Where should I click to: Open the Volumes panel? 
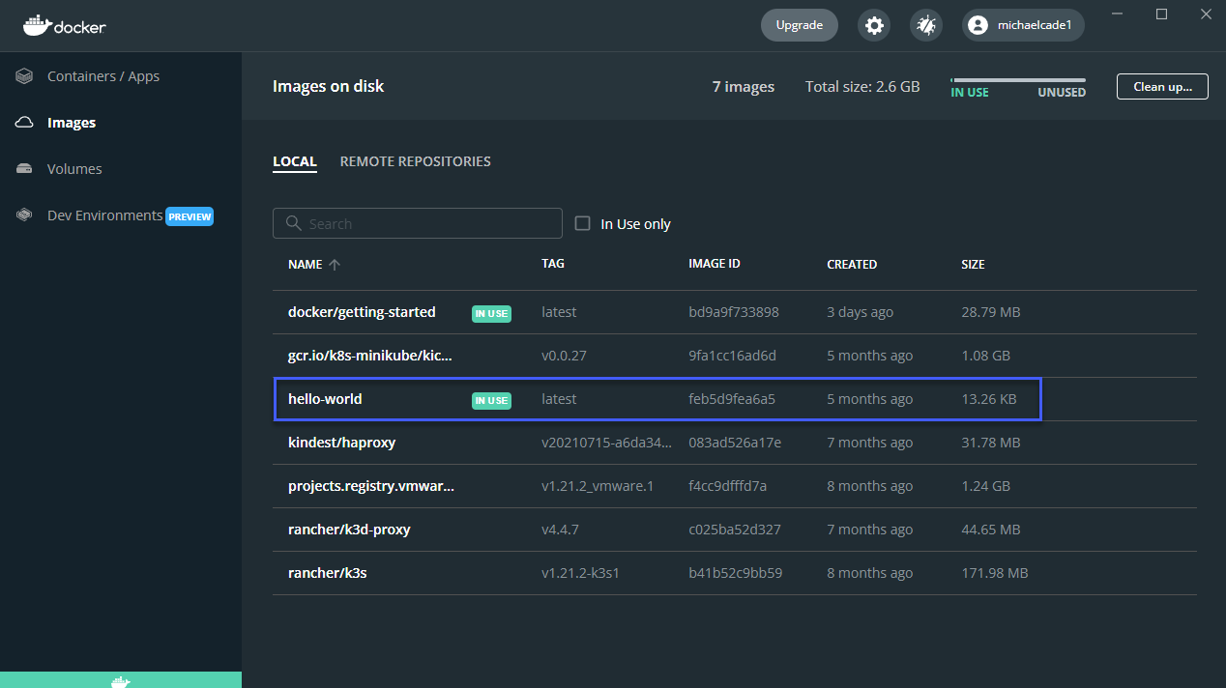click(73, 168)
